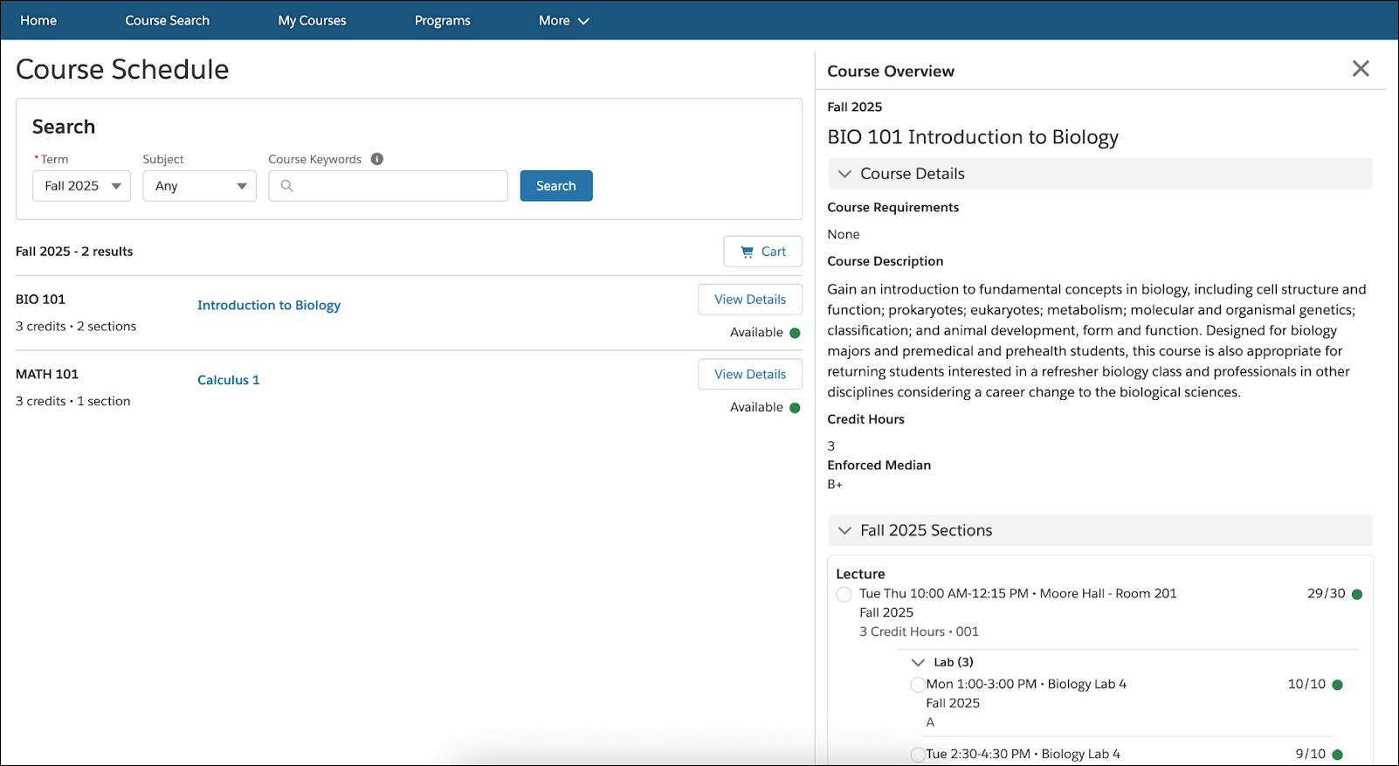Open the Term dropdown set to Fall 2025

click(x=81, y=186)
